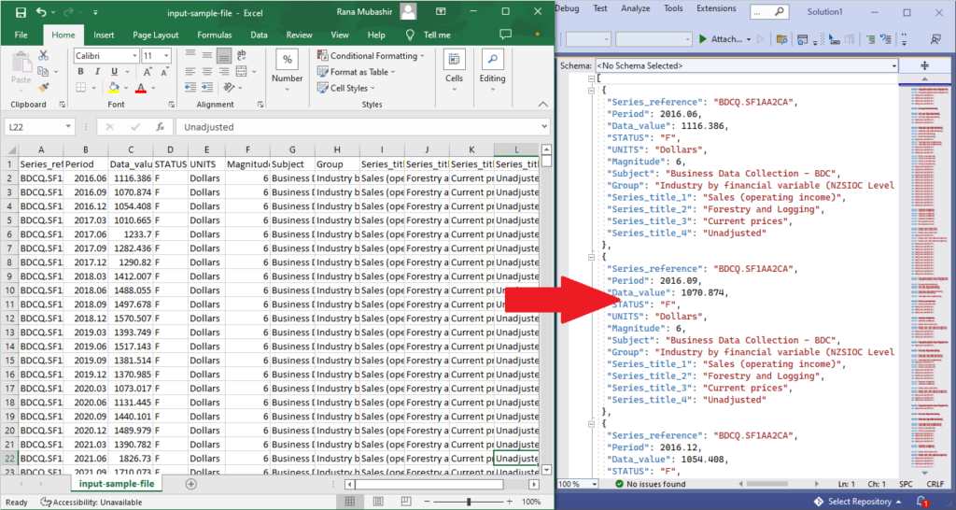Switch to the Page Layout tab
The image size is (956, 510).
(x=156, y=35)
